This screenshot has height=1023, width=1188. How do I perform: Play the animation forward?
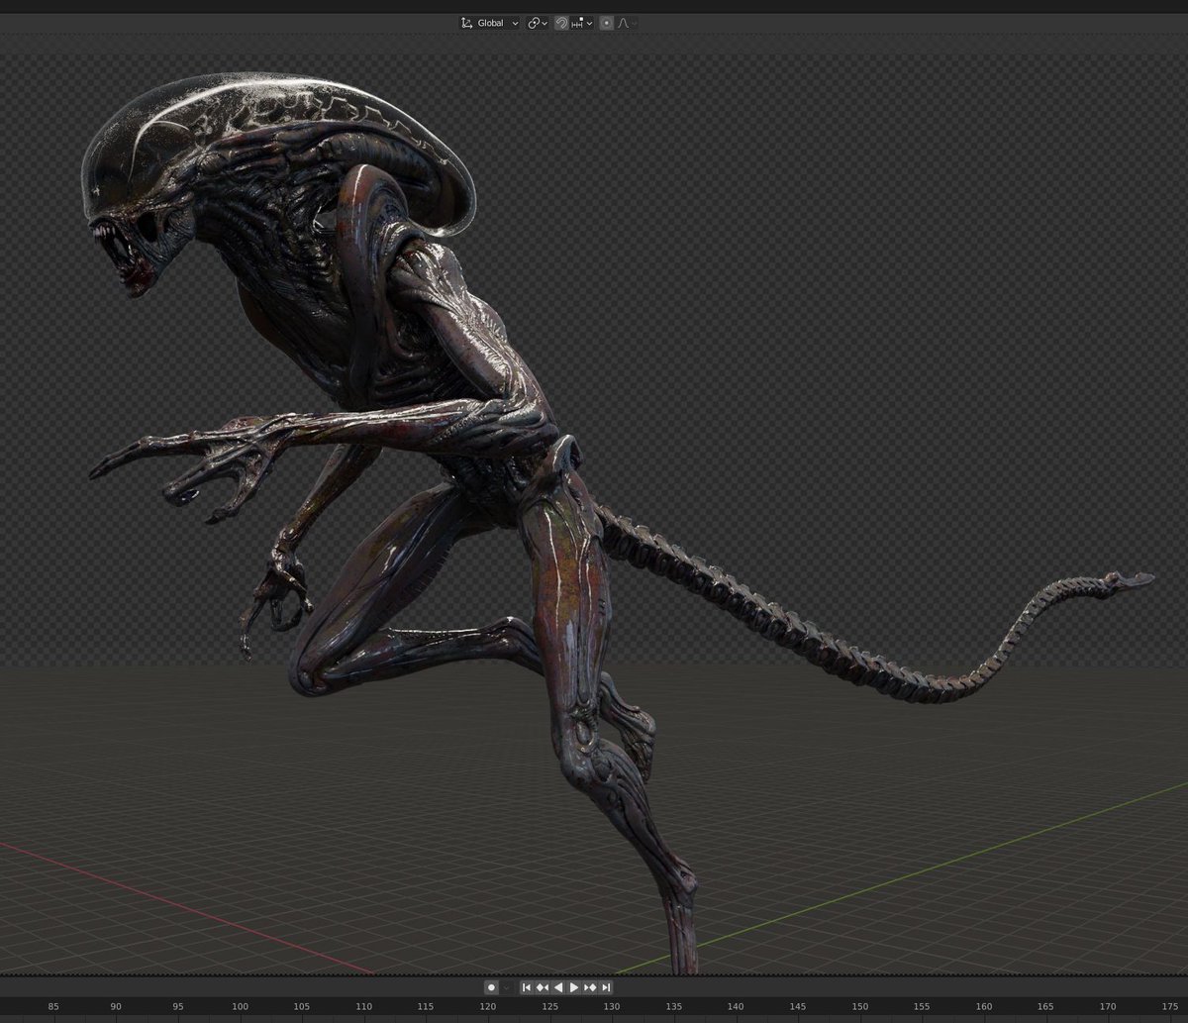(574, 987)
